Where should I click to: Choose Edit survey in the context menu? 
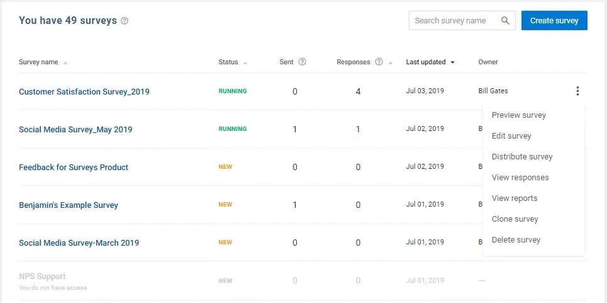(x=511, y=136)
